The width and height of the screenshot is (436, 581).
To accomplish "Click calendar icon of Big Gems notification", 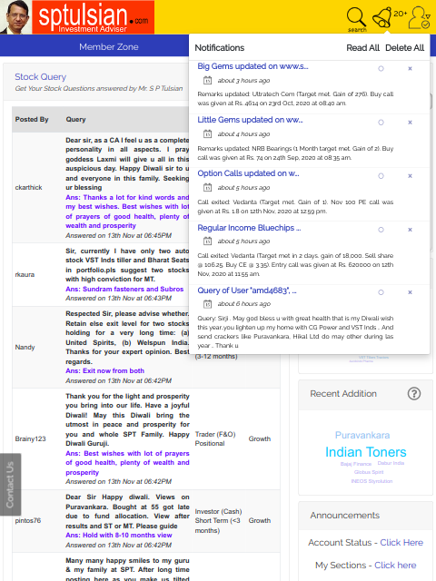I will tap(208, 80).
